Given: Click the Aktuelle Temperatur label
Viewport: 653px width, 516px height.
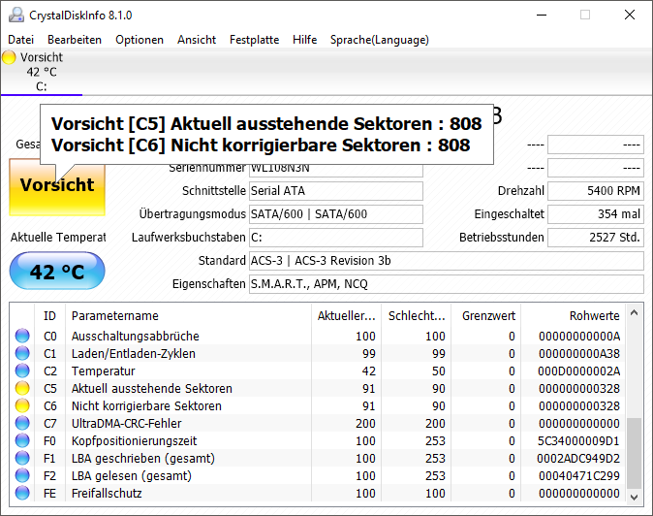Looking at the screenshot, I should click(x=58, y=238).
